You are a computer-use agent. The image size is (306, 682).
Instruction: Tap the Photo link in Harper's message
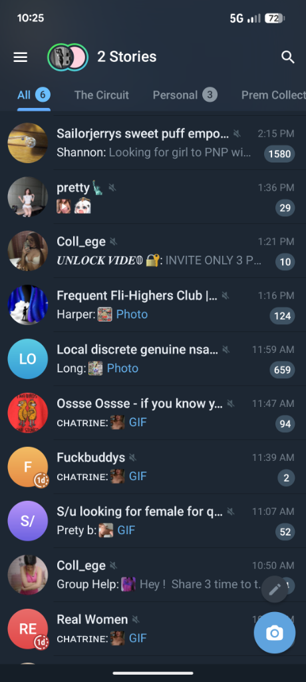click(132, 314)
